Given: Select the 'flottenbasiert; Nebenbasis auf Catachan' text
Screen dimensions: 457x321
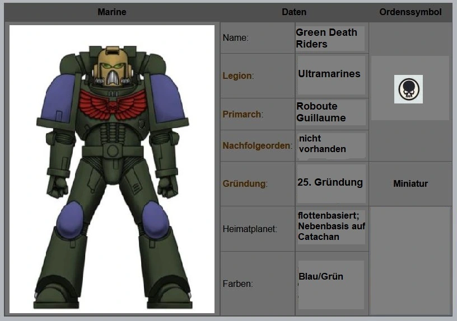Looking at the screenshot, I should pos(332,226).
